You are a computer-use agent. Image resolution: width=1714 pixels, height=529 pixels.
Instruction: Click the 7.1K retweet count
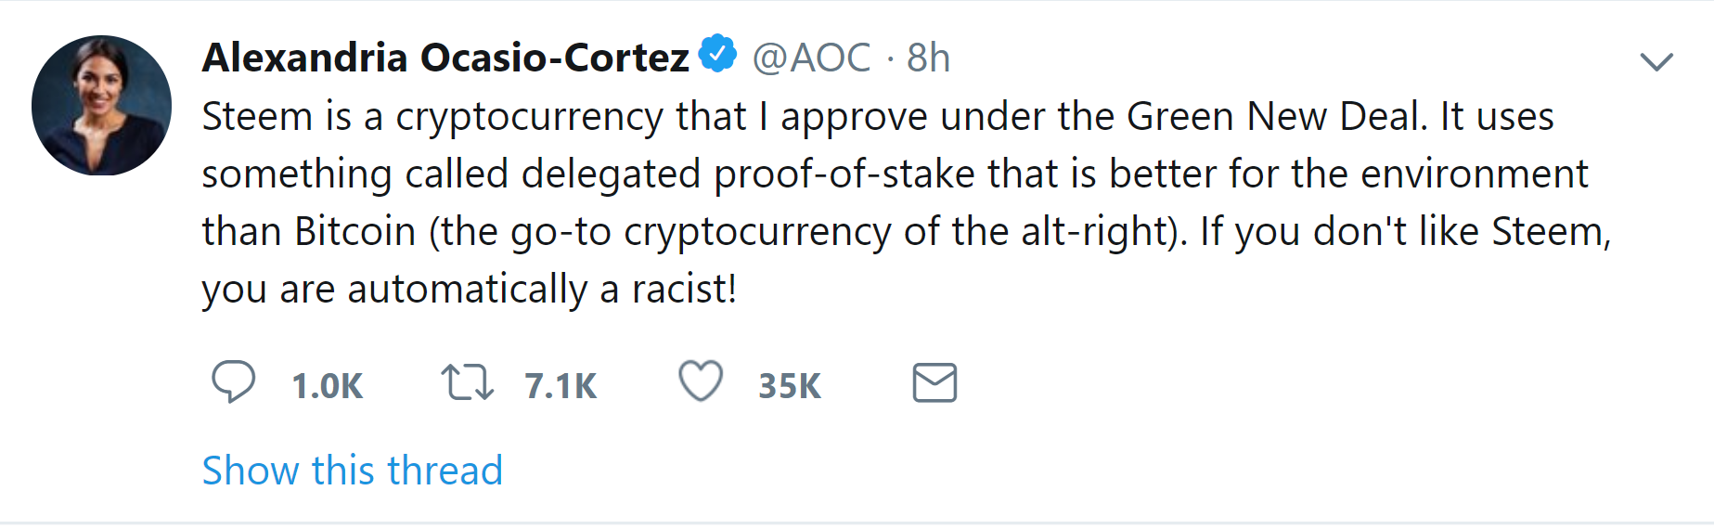pos(561,386)
